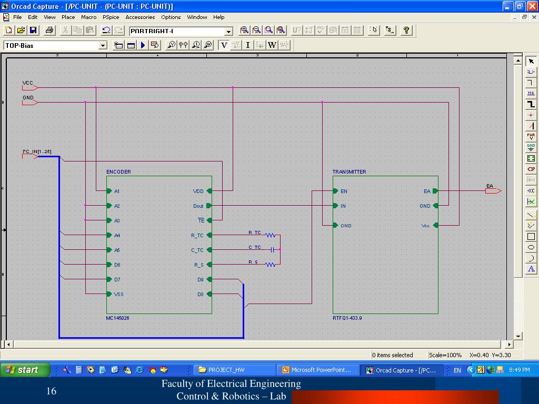Select the Place Ground symbol tool
539x404 pixels.
click(x=531, y=147)
